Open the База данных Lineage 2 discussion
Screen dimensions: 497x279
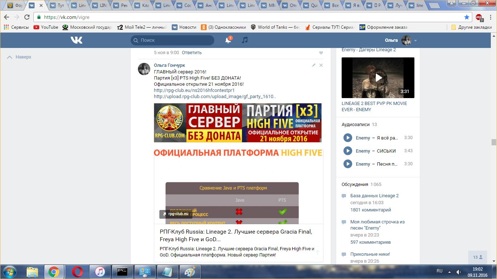point(374,196)
